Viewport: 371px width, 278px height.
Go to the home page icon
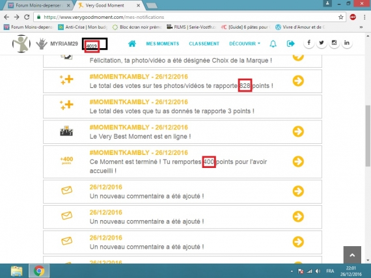click(132, 44)
